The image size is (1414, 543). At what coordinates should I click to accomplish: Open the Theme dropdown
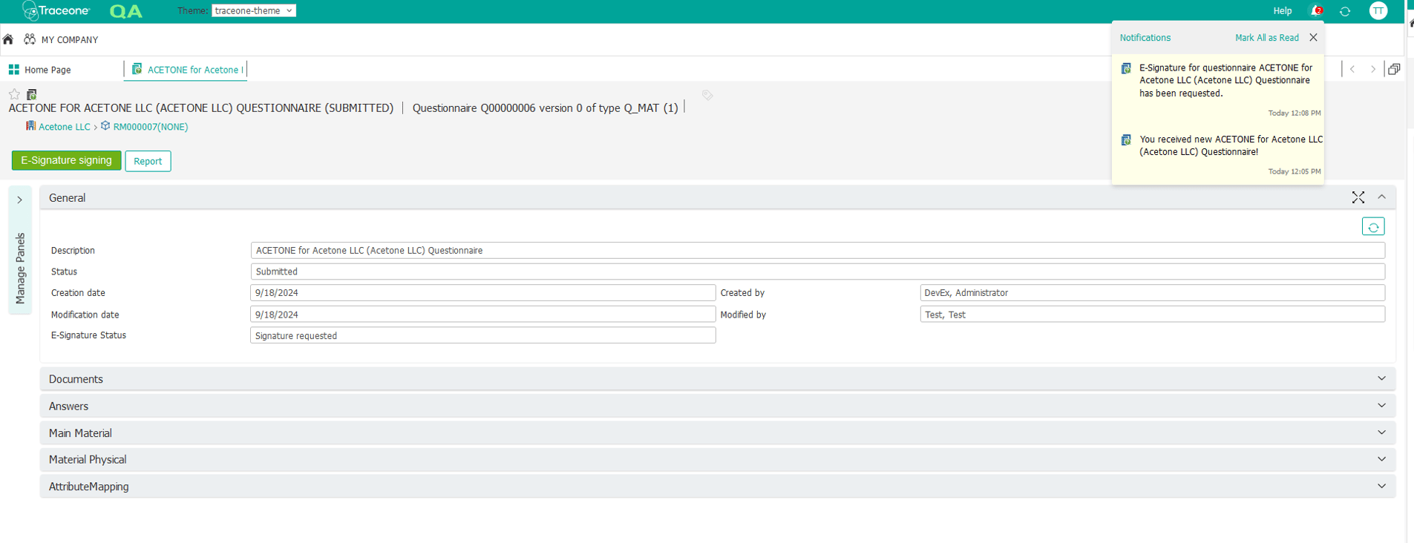click(x=254, y=10)
